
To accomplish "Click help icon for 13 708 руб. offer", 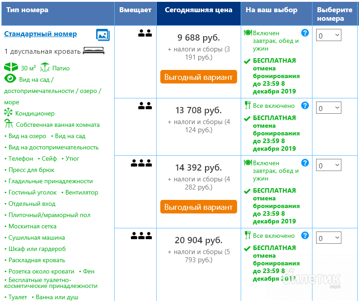I will (305, 106).
